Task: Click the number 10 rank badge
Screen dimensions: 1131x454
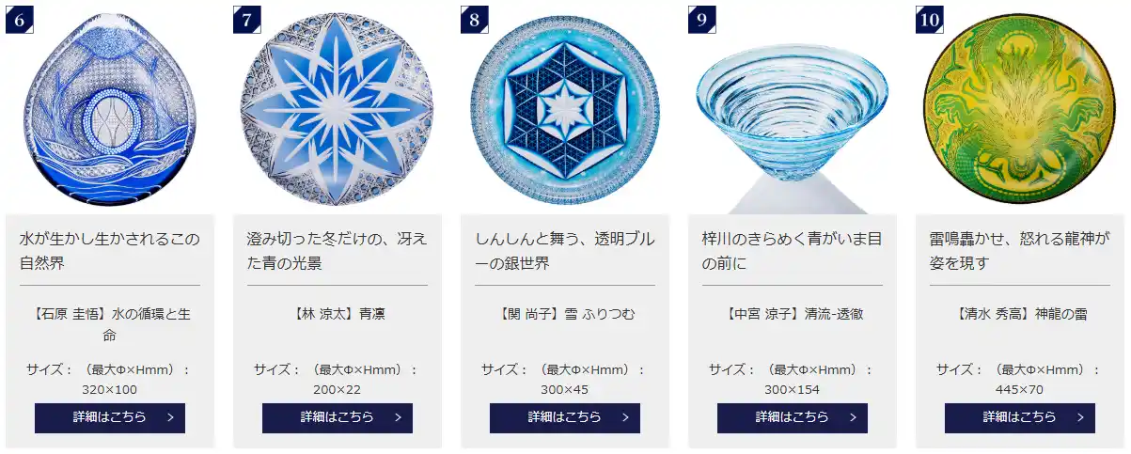Action: pos(930,19)
